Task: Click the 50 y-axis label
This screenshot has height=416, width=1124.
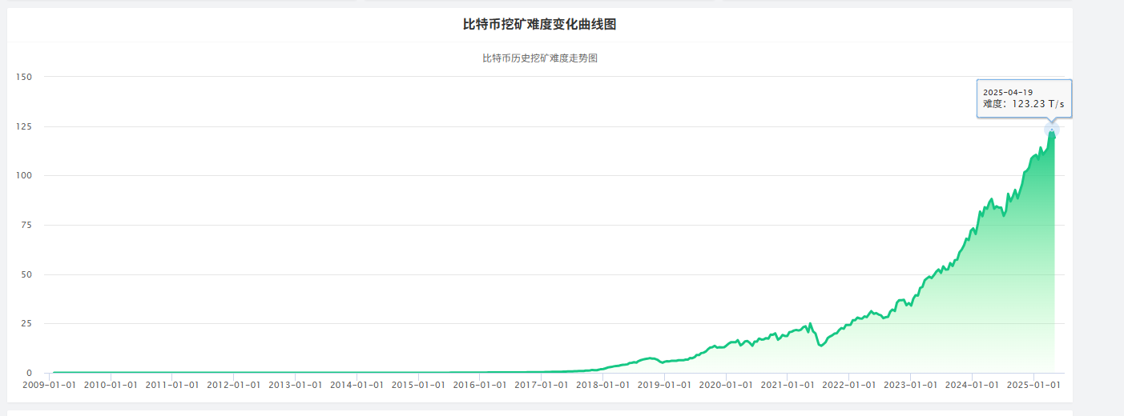Action: [x=26, y=274]
